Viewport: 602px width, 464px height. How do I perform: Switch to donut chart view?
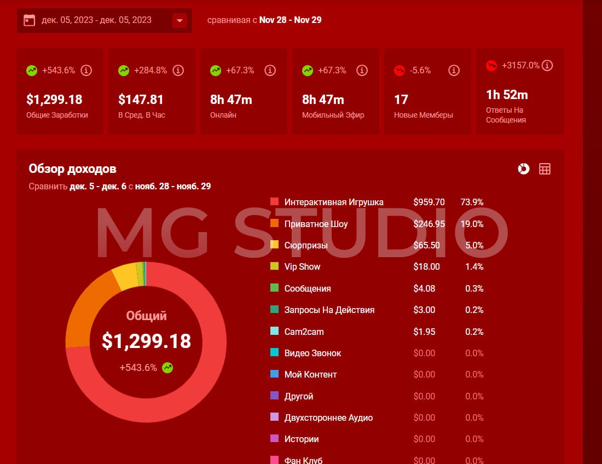tap(524, 169)
